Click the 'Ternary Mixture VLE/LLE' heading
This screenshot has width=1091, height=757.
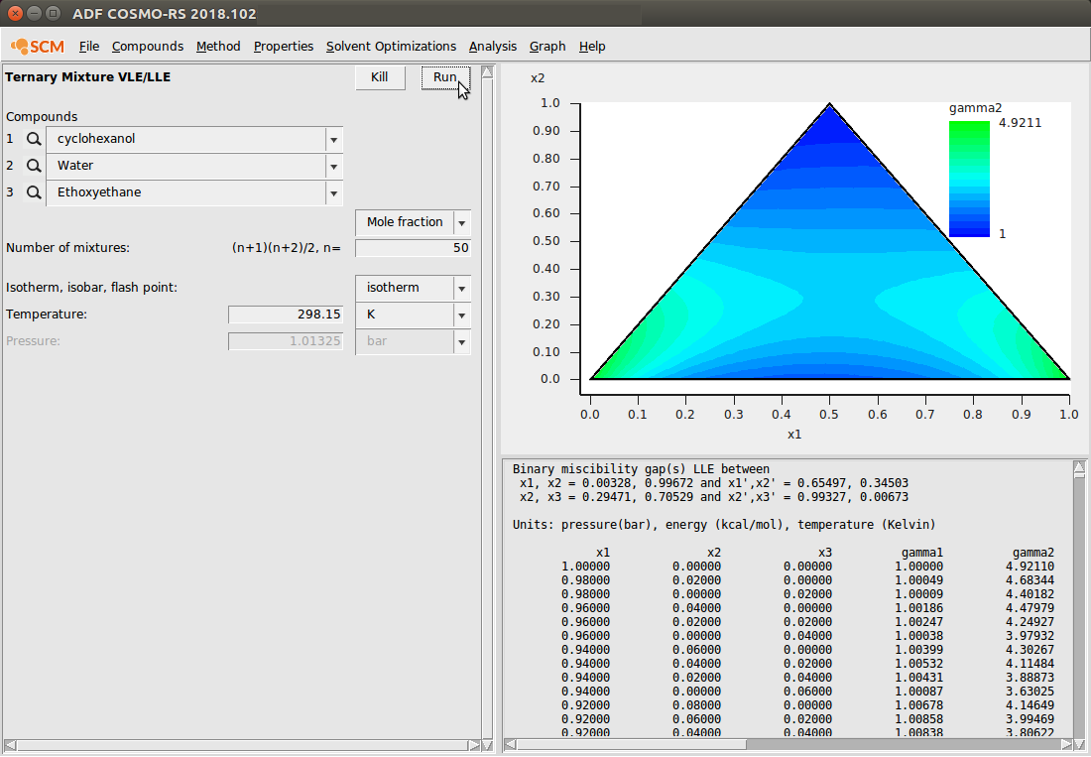(x=87, y=77)
